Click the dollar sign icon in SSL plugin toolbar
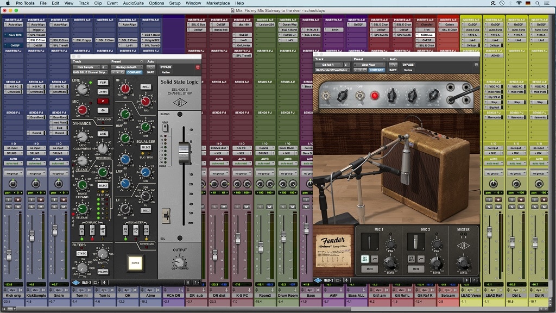 coord(188,283)
